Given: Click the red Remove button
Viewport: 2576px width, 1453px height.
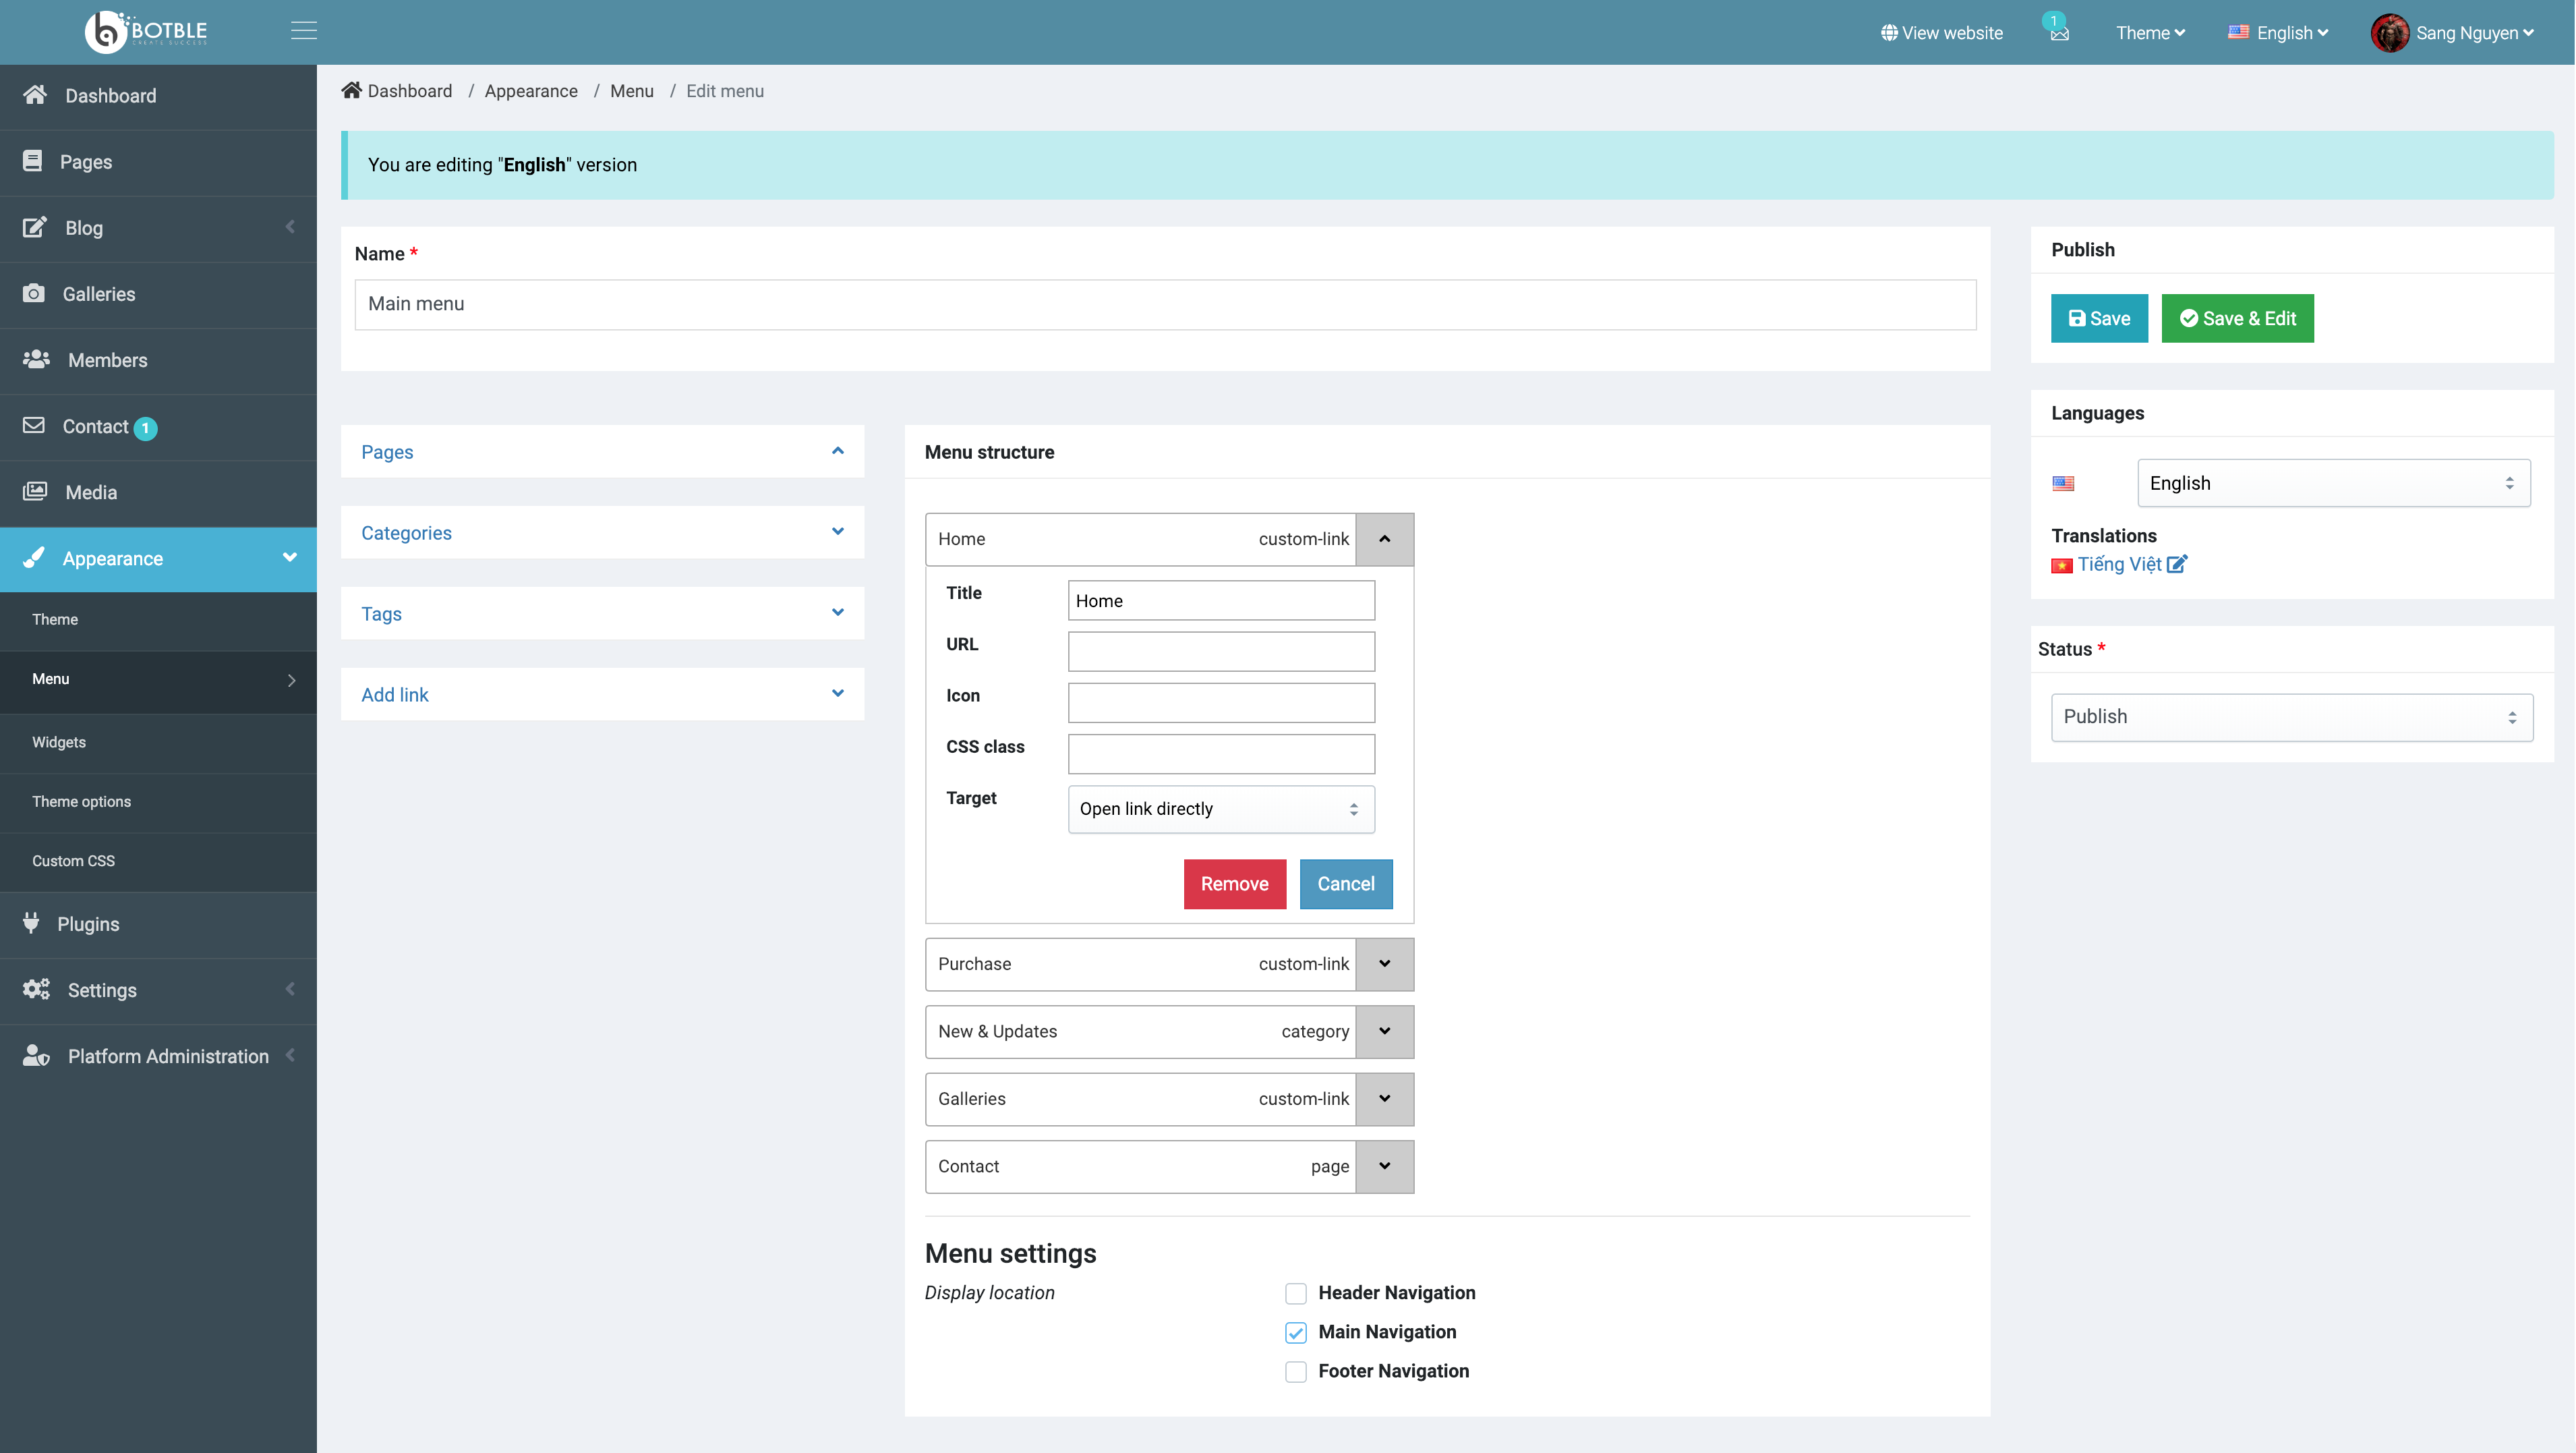Looking at the screenshot, I should (x=1234, y=883).
